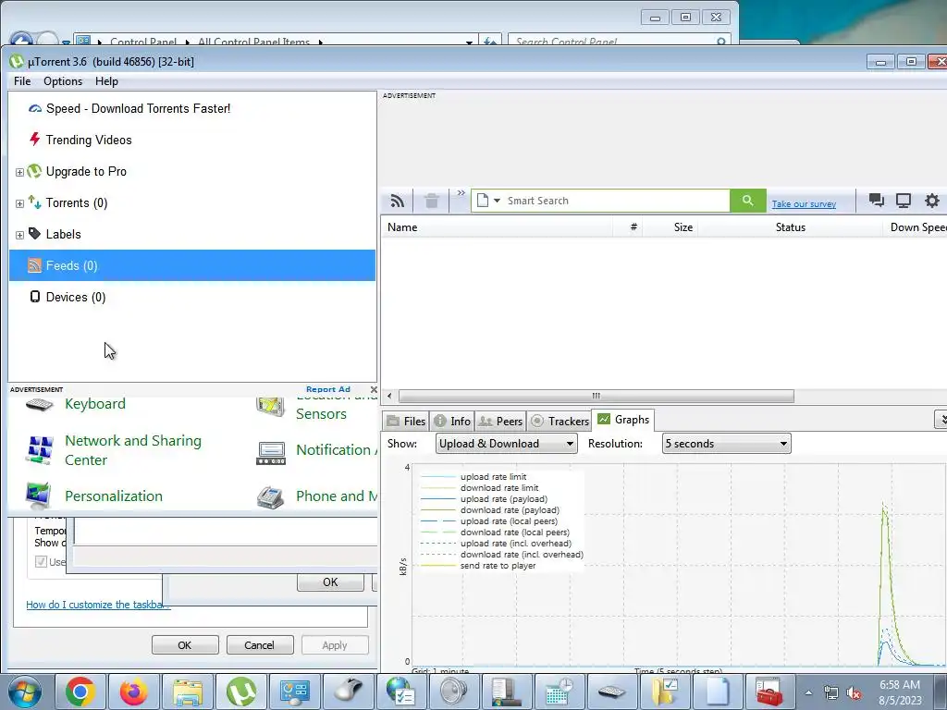Open the Resolution 5 seconds dropdown
The height and width of the screenshot is (710, 947).
727,444
